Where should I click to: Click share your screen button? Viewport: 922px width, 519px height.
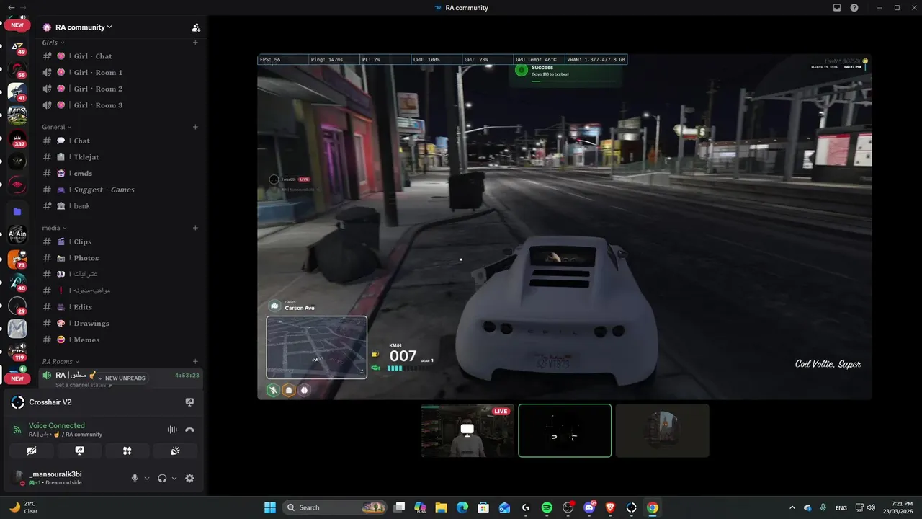coord(80,451)
